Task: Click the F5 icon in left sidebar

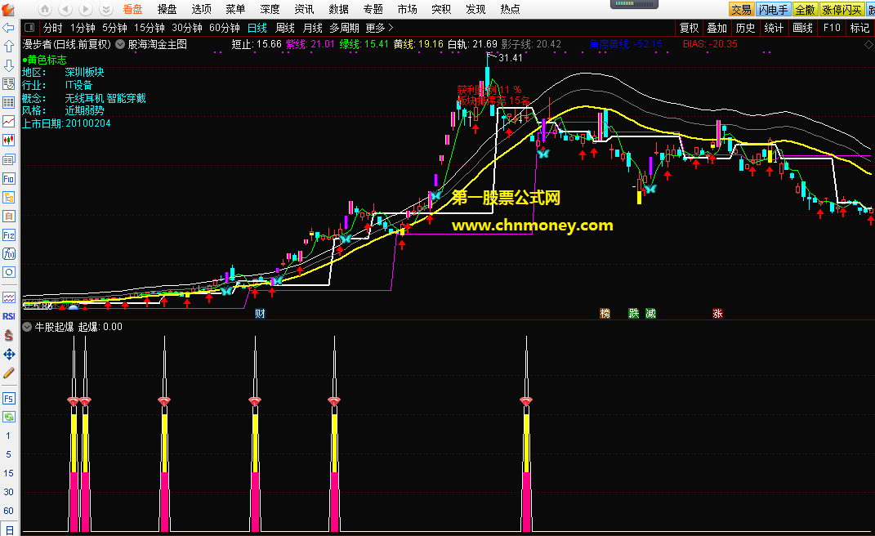Action: [x=8, y=398]
